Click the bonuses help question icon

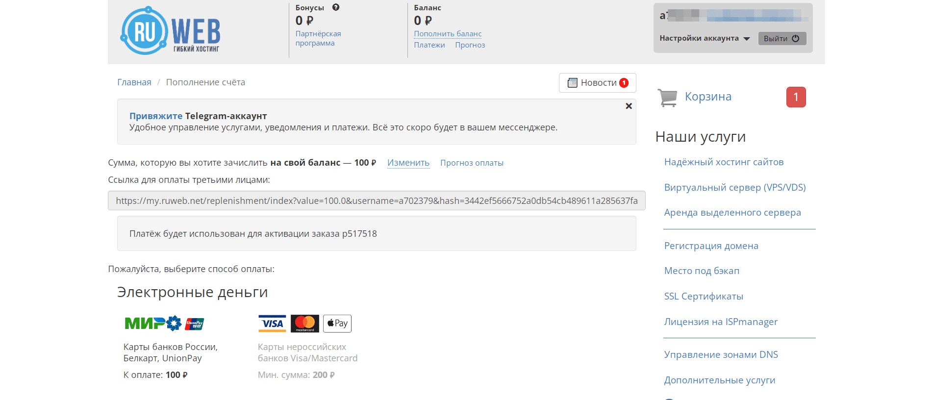coord(336,7)
